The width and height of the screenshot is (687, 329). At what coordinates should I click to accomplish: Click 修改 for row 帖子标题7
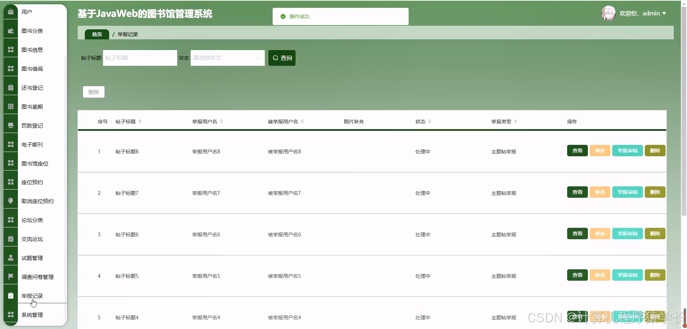pos(600,192)
